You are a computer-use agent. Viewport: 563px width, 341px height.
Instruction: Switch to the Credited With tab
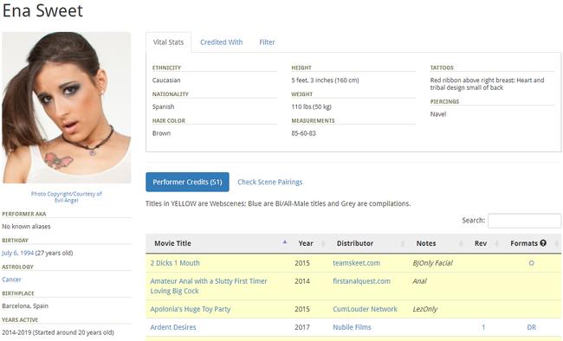click(x=221, y=42)
